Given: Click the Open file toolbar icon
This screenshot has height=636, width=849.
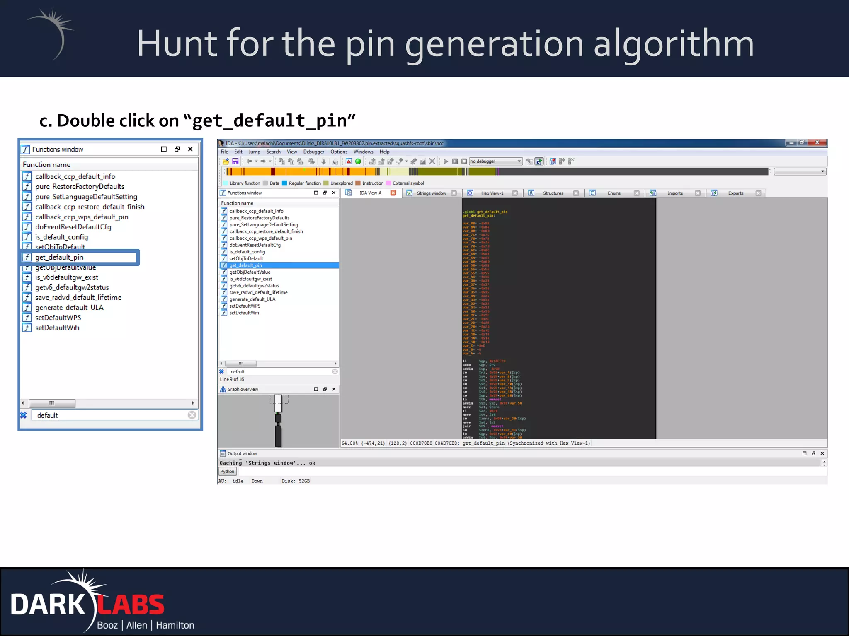Looking at the screenshot, I should coord(226,161).
